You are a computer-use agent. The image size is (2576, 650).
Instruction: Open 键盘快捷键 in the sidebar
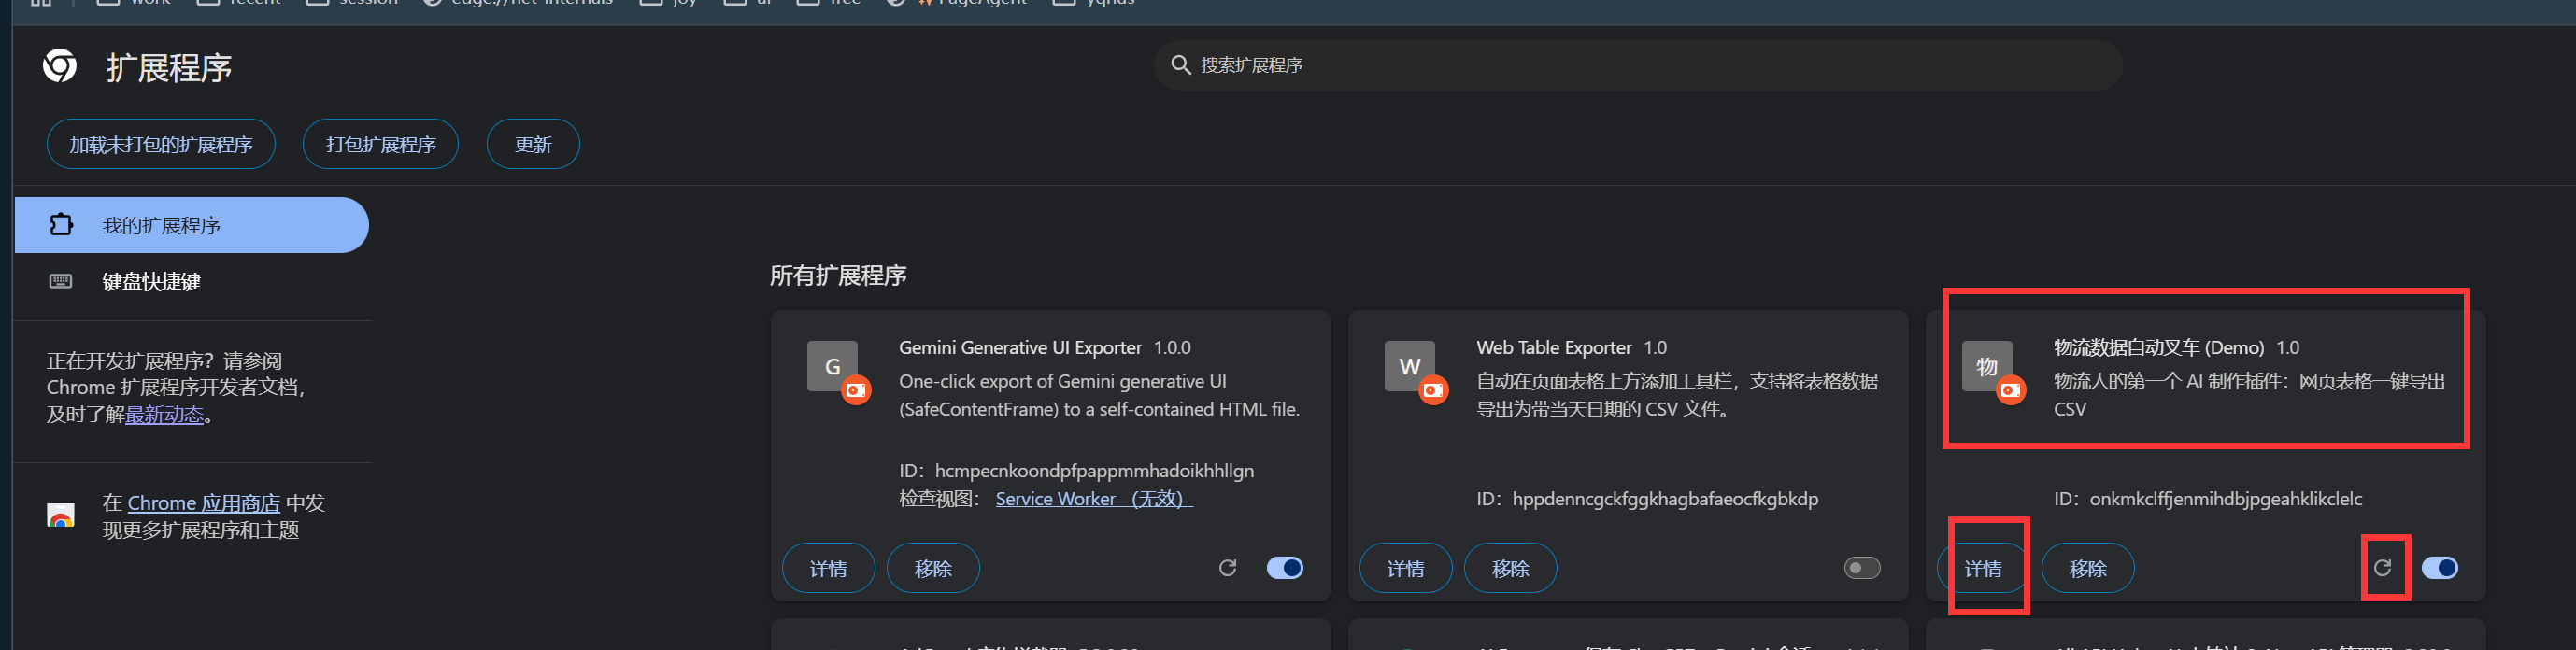151,282
